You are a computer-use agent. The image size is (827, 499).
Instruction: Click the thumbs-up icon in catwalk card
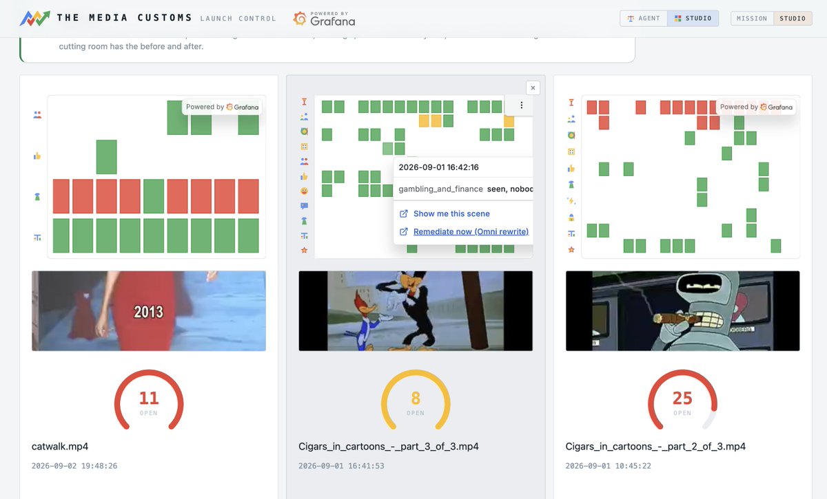pos(37,156)
